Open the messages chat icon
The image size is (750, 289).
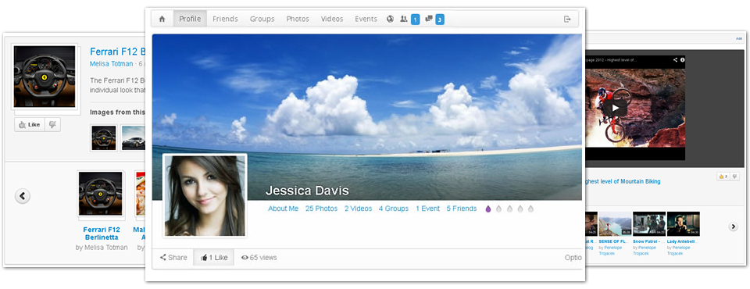[x=429, y=20]
